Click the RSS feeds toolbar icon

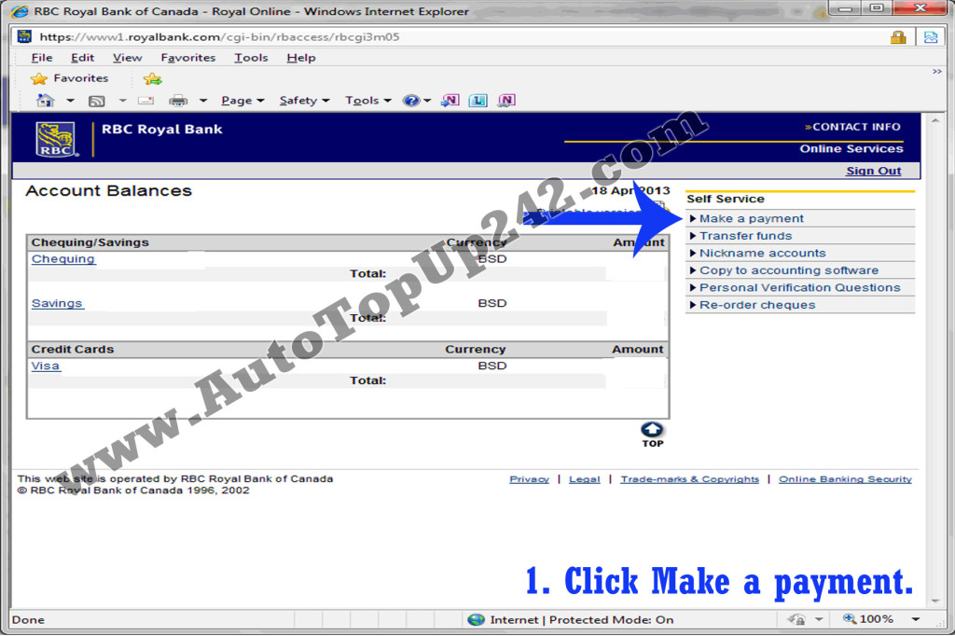click(96, 101)
